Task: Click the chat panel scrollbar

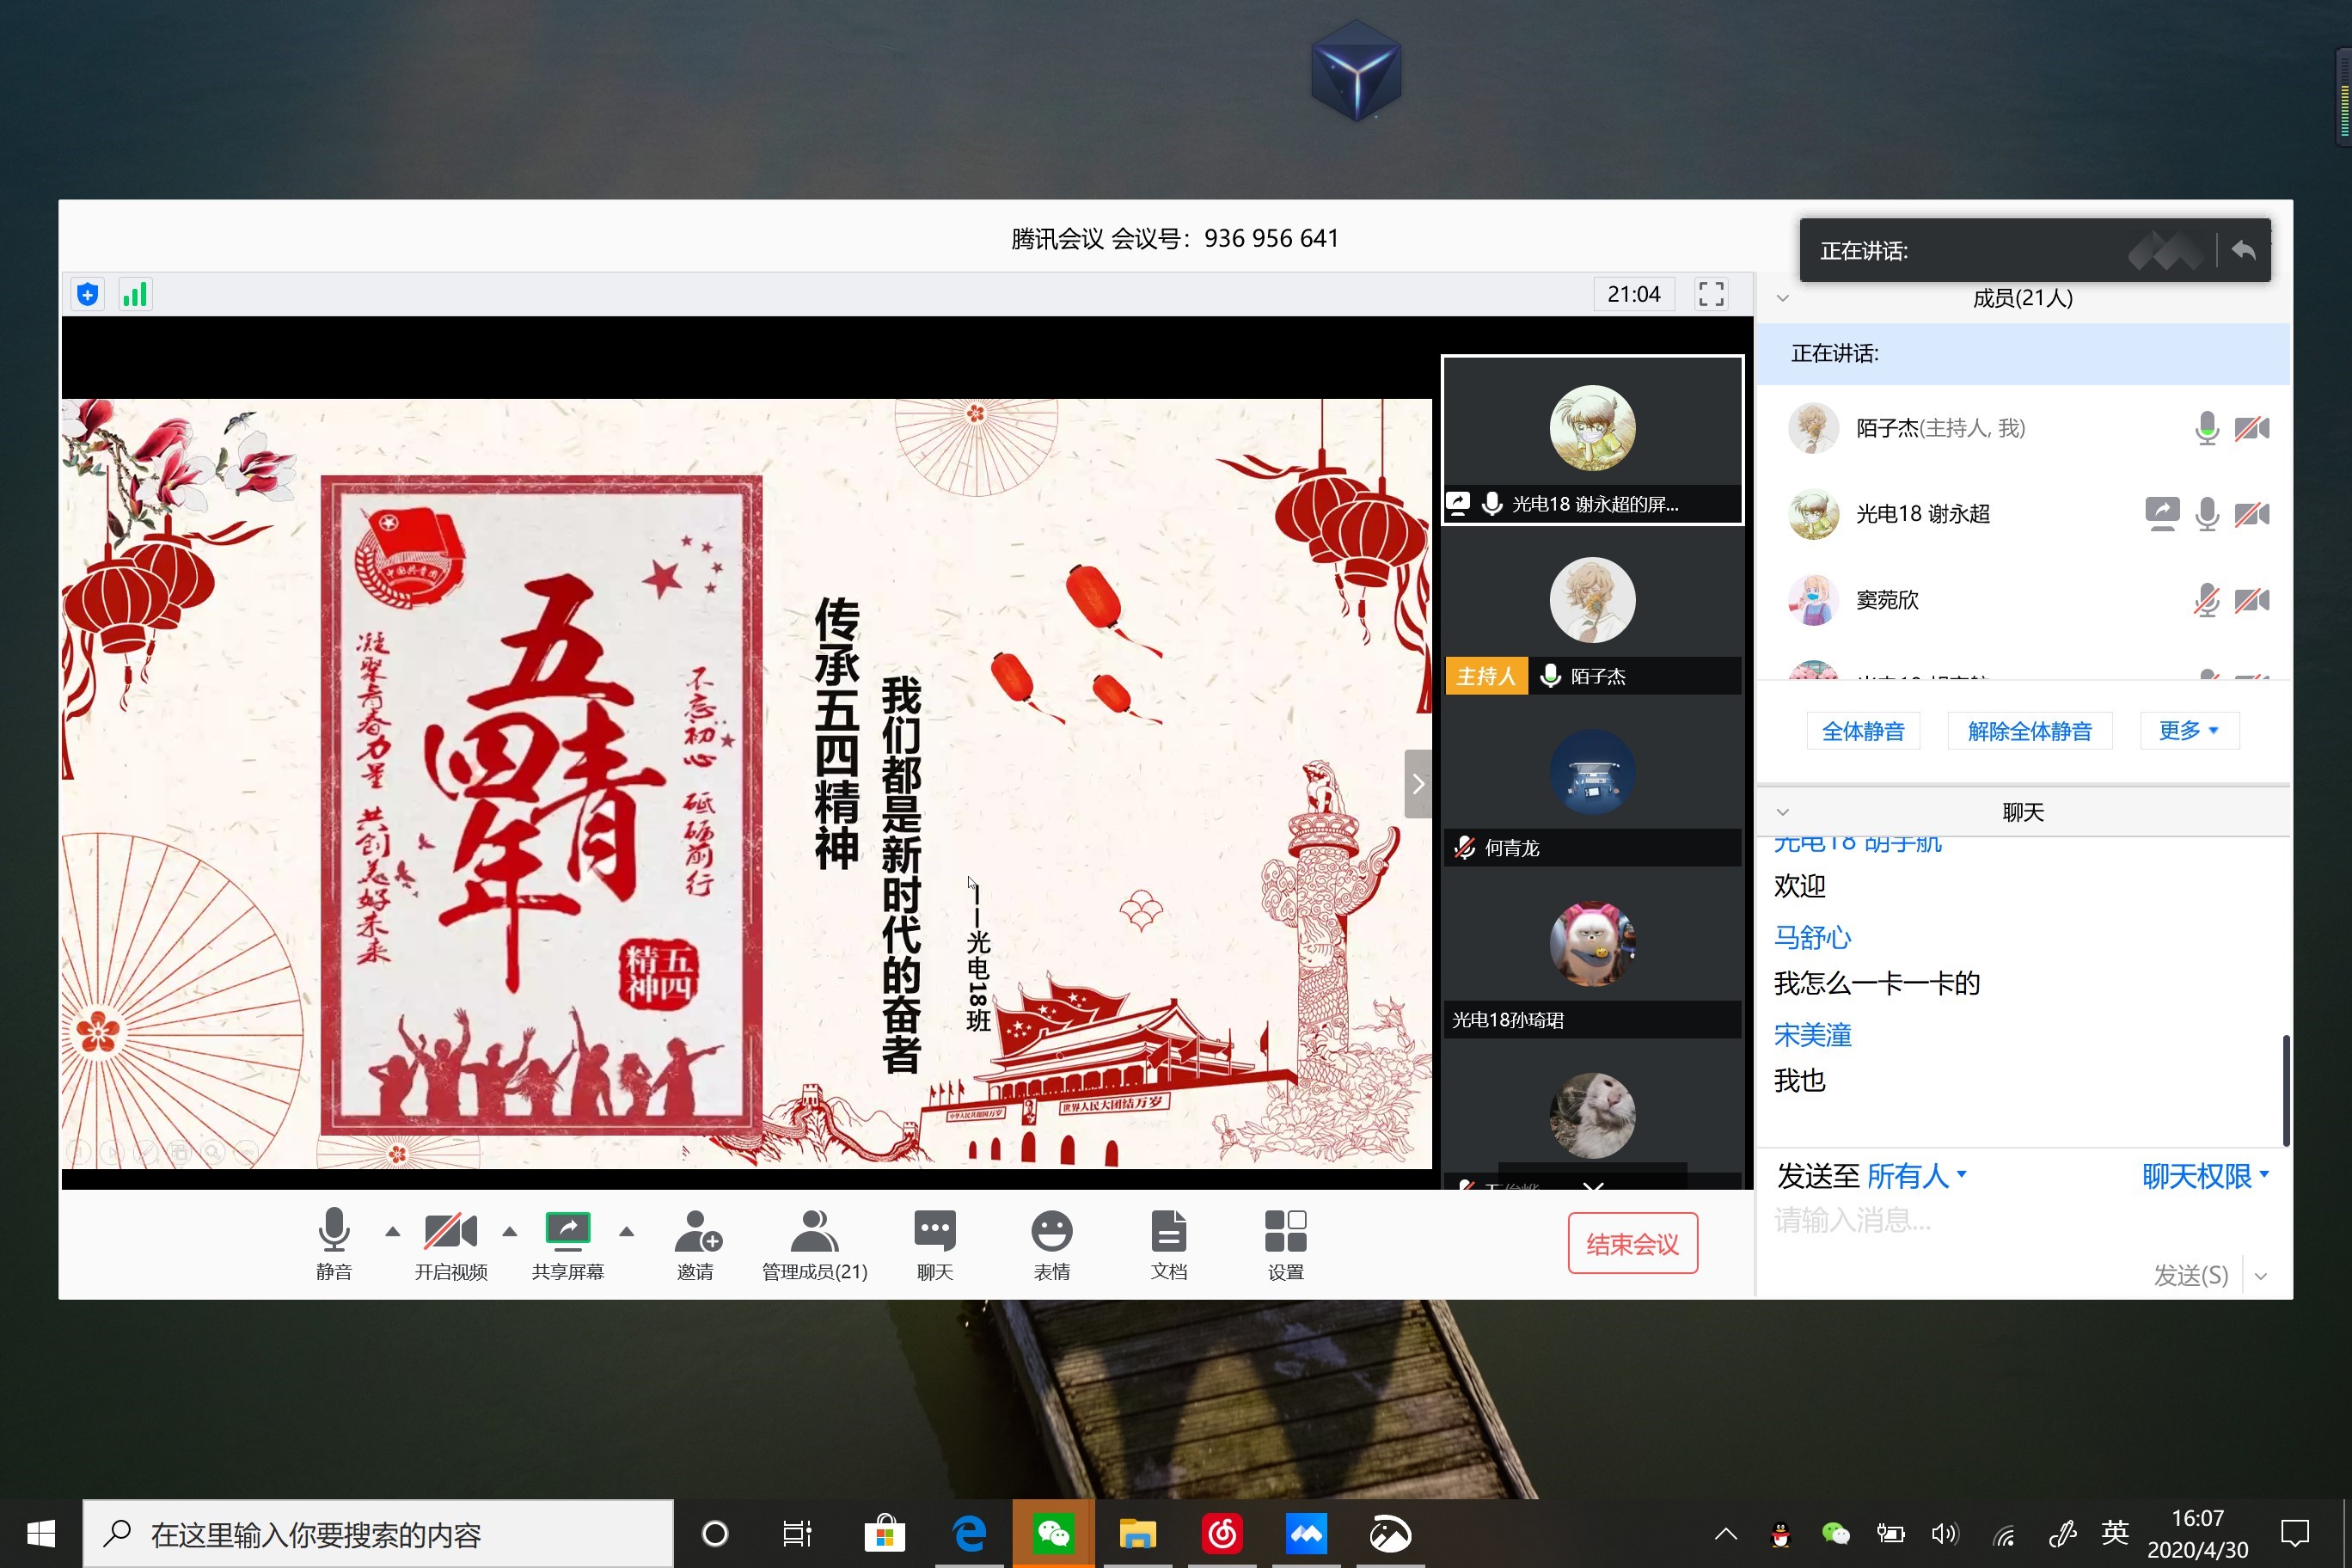Action: [x=2285, y=1090]
